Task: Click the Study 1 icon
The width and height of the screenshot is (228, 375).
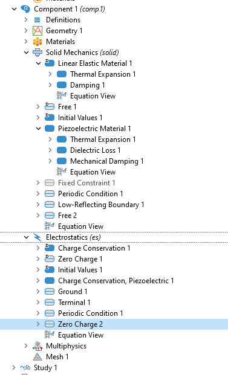Action: tap(25, 368)
